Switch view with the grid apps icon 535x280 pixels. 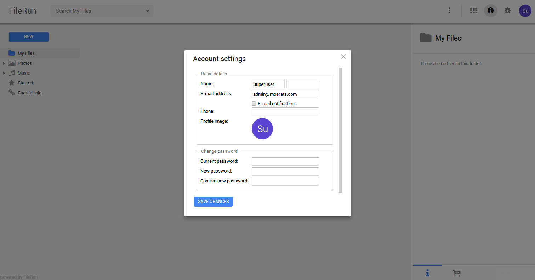(474, 11)
